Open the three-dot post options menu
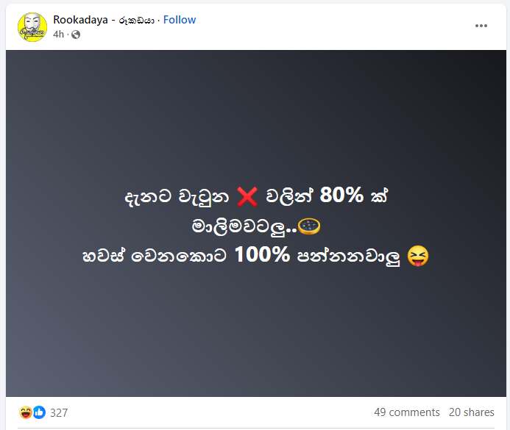 click(x=481, y=26)
